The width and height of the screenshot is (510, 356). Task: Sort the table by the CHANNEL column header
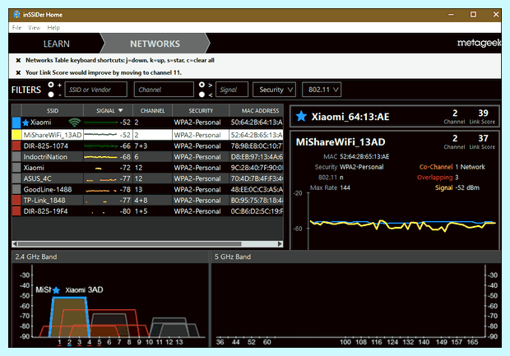click(x=152, y=110)
